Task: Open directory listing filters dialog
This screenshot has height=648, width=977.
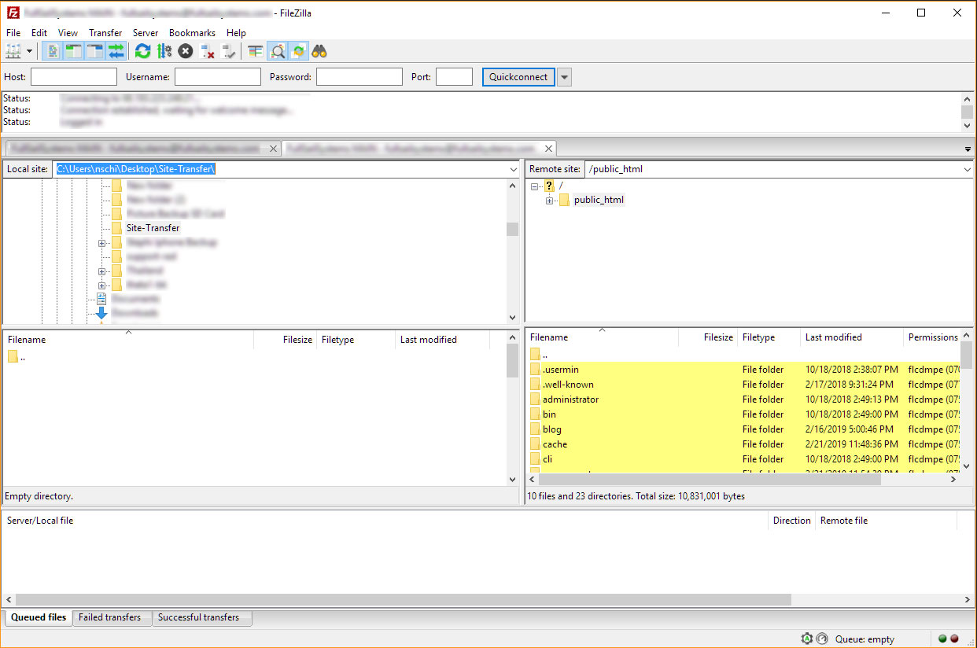Action: [x=256, y=51]
